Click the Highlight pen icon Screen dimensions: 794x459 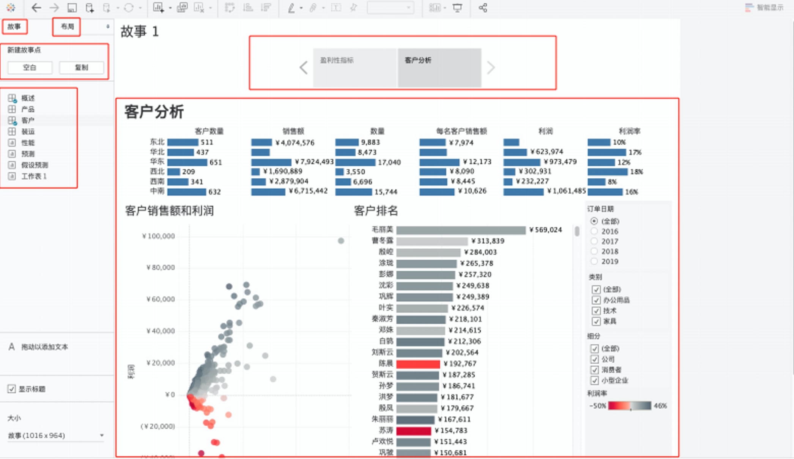[291, 8]
